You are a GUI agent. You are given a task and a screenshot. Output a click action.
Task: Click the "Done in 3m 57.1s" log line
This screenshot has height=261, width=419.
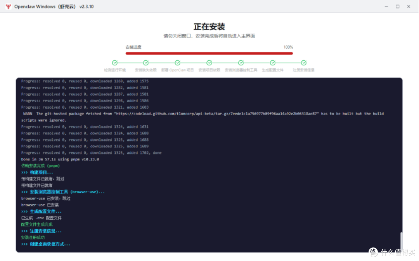(60, 159)
